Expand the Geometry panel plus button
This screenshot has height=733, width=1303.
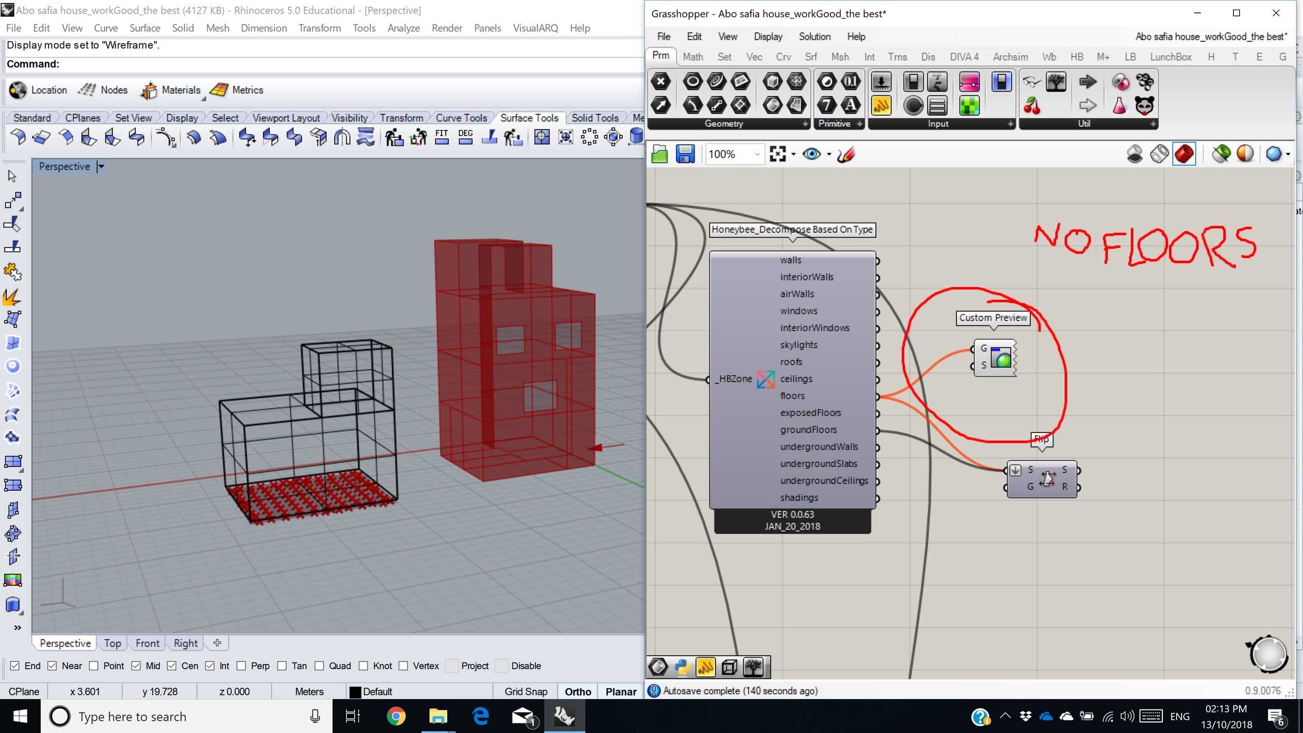point(805,124)
